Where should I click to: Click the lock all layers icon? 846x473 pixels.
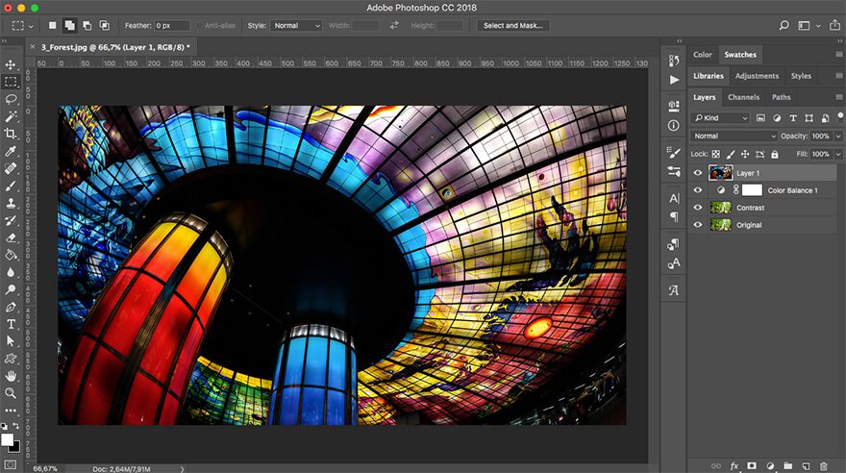pyautogui.click(x=775, y=154)
